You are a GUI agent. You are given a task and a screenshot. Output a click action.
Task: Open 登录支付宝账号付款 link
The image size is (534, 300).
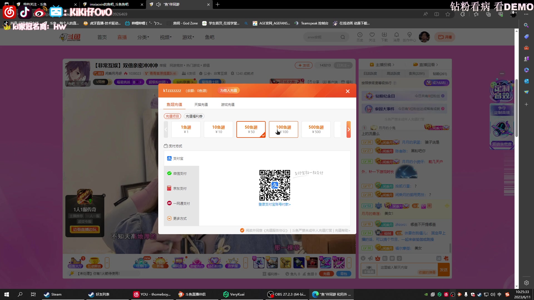coord(275,204)
